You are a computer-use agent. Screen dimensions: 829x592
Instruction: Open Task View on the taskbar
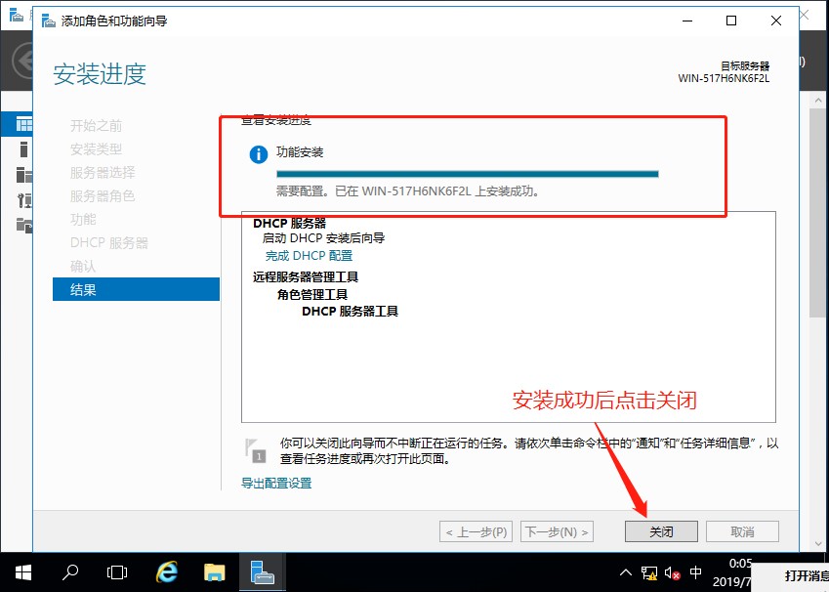coord(117,571)
